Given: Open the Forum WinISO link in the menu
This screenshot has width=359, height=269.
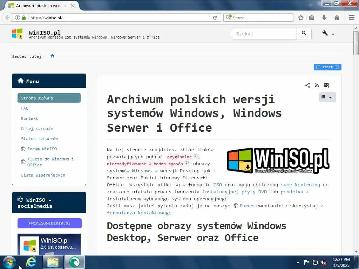Looking at the screenshot, I should click(42, 149).
